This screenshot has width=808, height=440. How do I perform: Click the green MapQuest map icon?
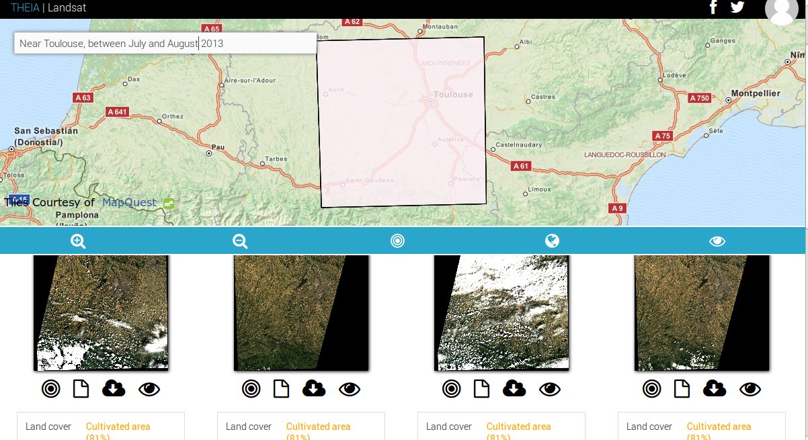(x=168, y=202)
